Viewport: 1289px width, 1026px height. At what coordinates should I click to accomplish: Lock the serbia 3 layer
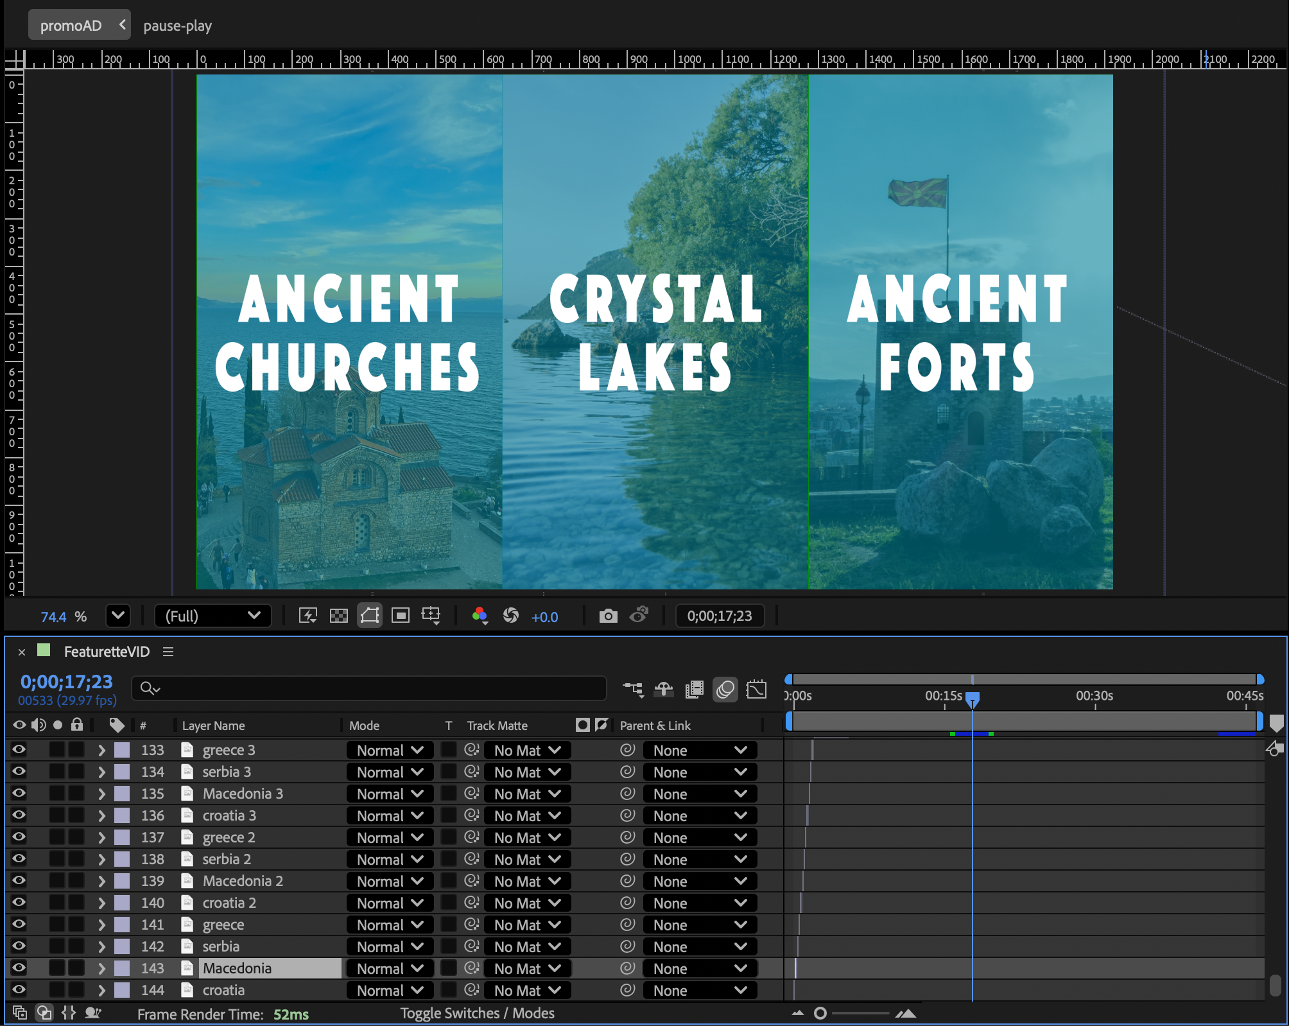pyautogui.click(x=76, y=771)
